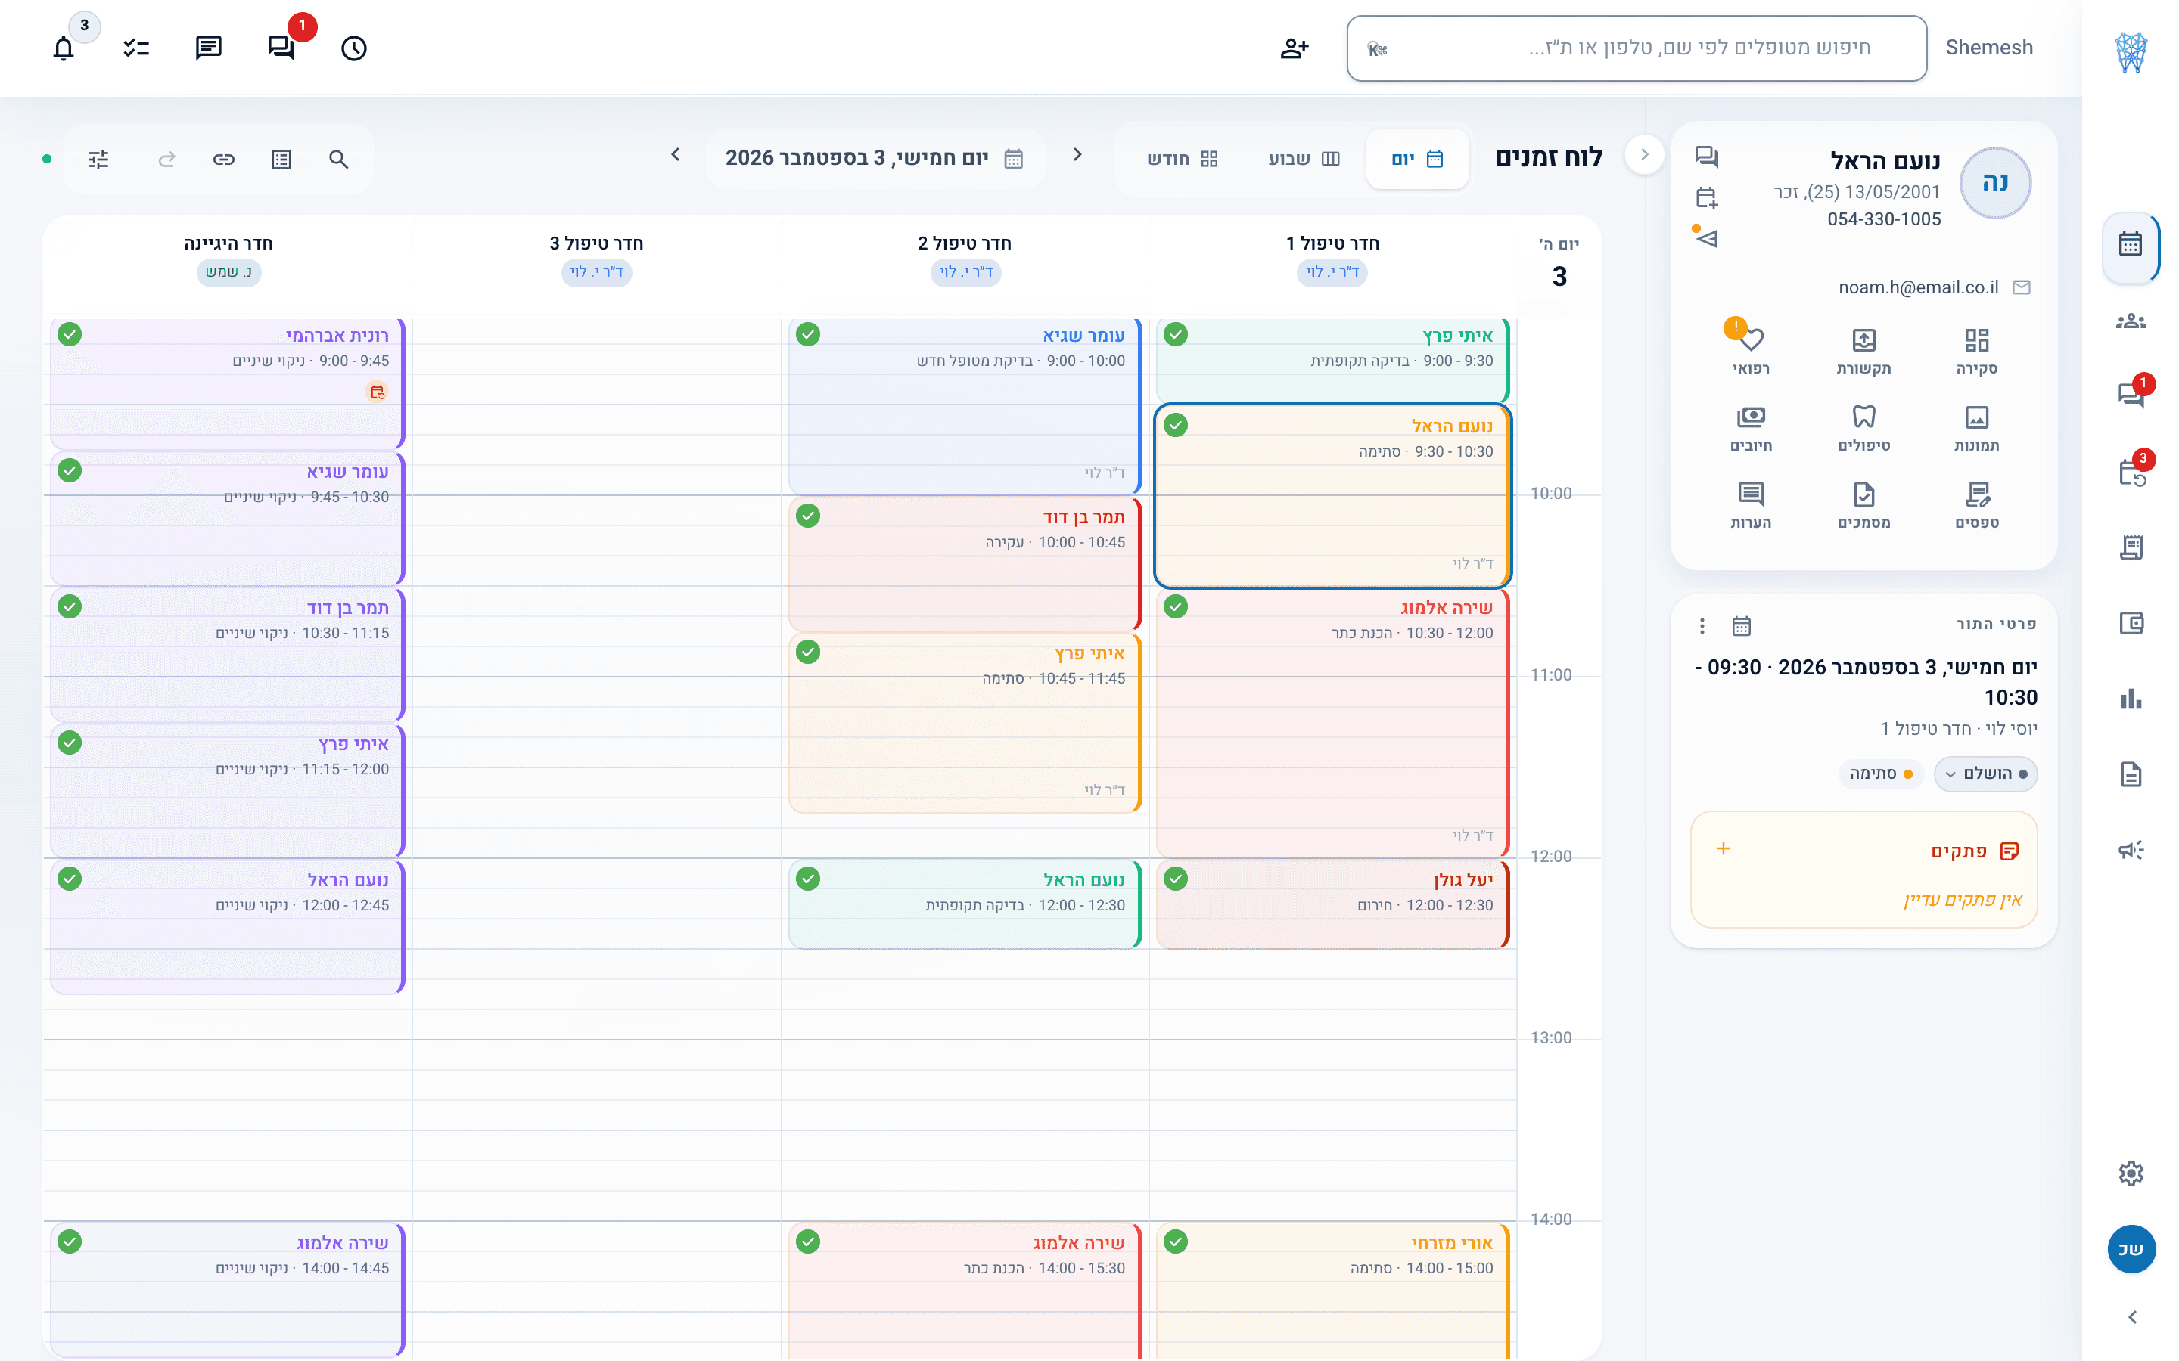The image size is (2179, 1361).
Task: Toggle status check on איתי פרץ 10:45 appointment
Action: [808, 653]
